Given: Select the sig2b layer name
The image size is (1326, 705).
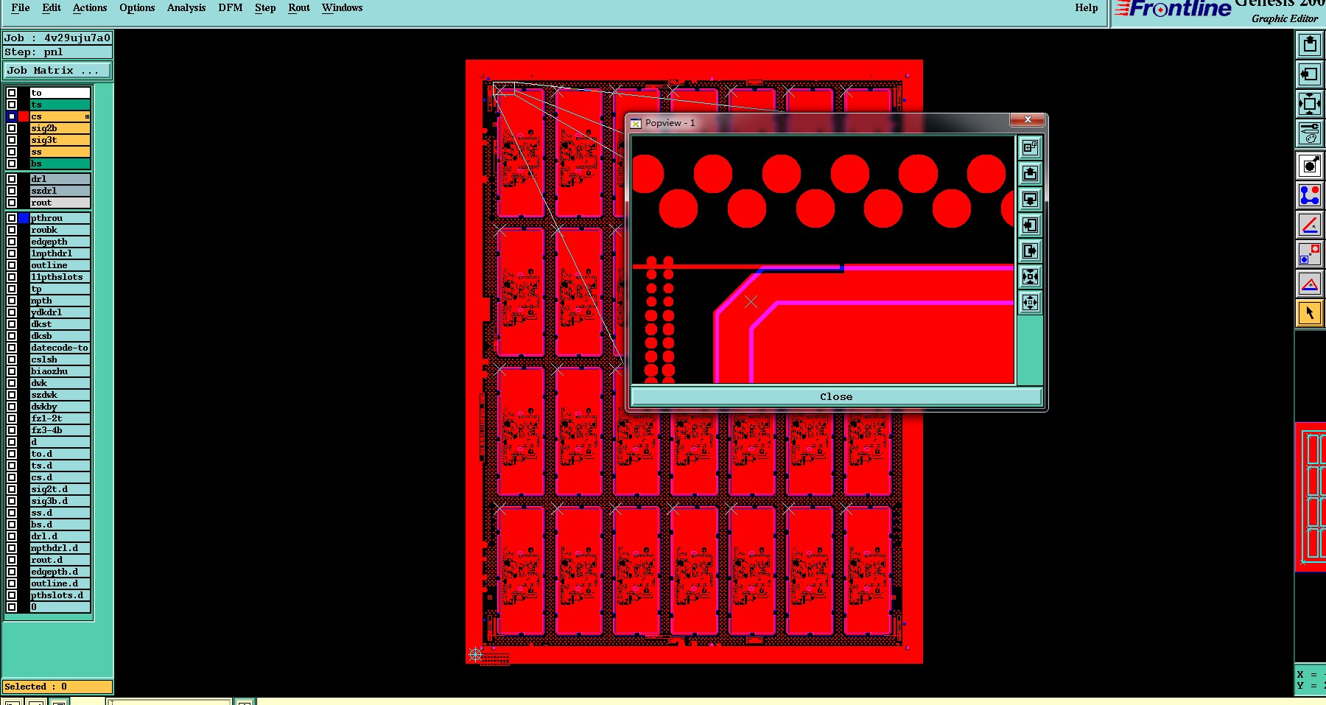Looking at the screenshot, I should (60, 128).
